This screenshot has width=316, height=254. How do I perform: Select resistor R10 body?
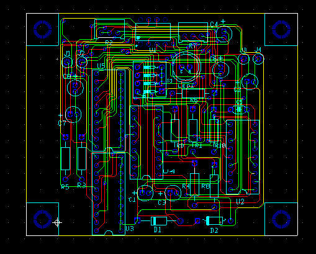click(x=214, y=130)
